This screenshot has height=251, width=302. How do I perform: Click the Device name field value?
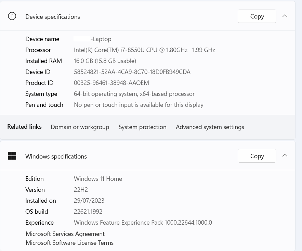pyautogui.click(x=92, y=39)
